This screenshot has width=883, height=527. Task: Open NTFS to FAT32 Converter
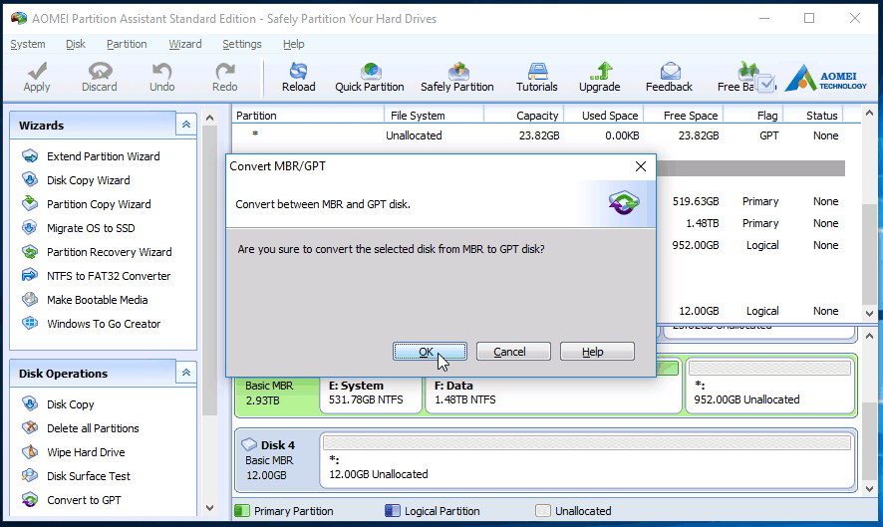coord(109,276)
